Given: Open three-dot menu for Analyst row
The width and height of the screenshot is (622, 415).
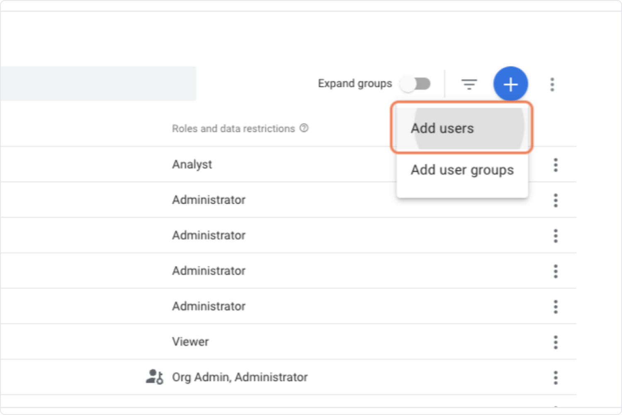Looking at the screenshot, I should [556, 165].
